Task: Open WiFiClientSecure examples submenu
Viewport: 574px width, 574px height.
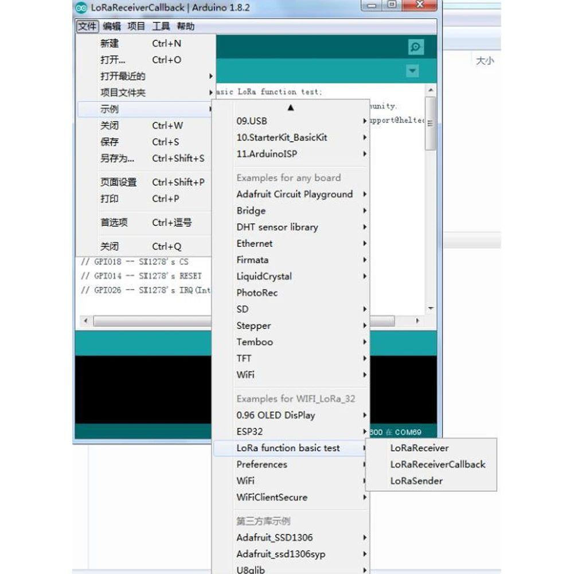Action: coord(291,498)
